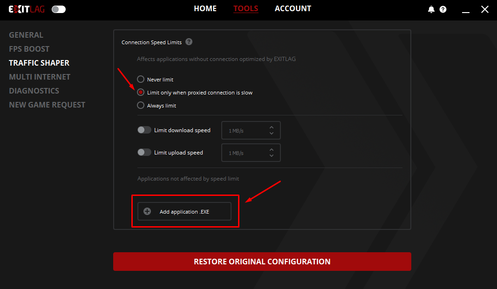Decrease download speed limit with down arrow
497x289 pixels.
click(x=272, y=134)
